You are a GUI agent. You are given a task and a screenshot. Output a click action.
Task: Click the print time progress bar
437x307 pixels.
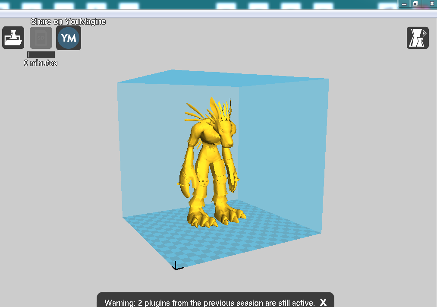tap(41, 55)
